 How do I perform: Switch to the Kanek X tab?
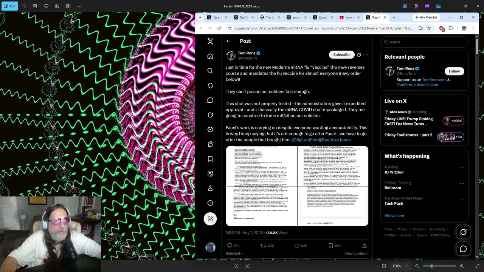pos(323,17)
